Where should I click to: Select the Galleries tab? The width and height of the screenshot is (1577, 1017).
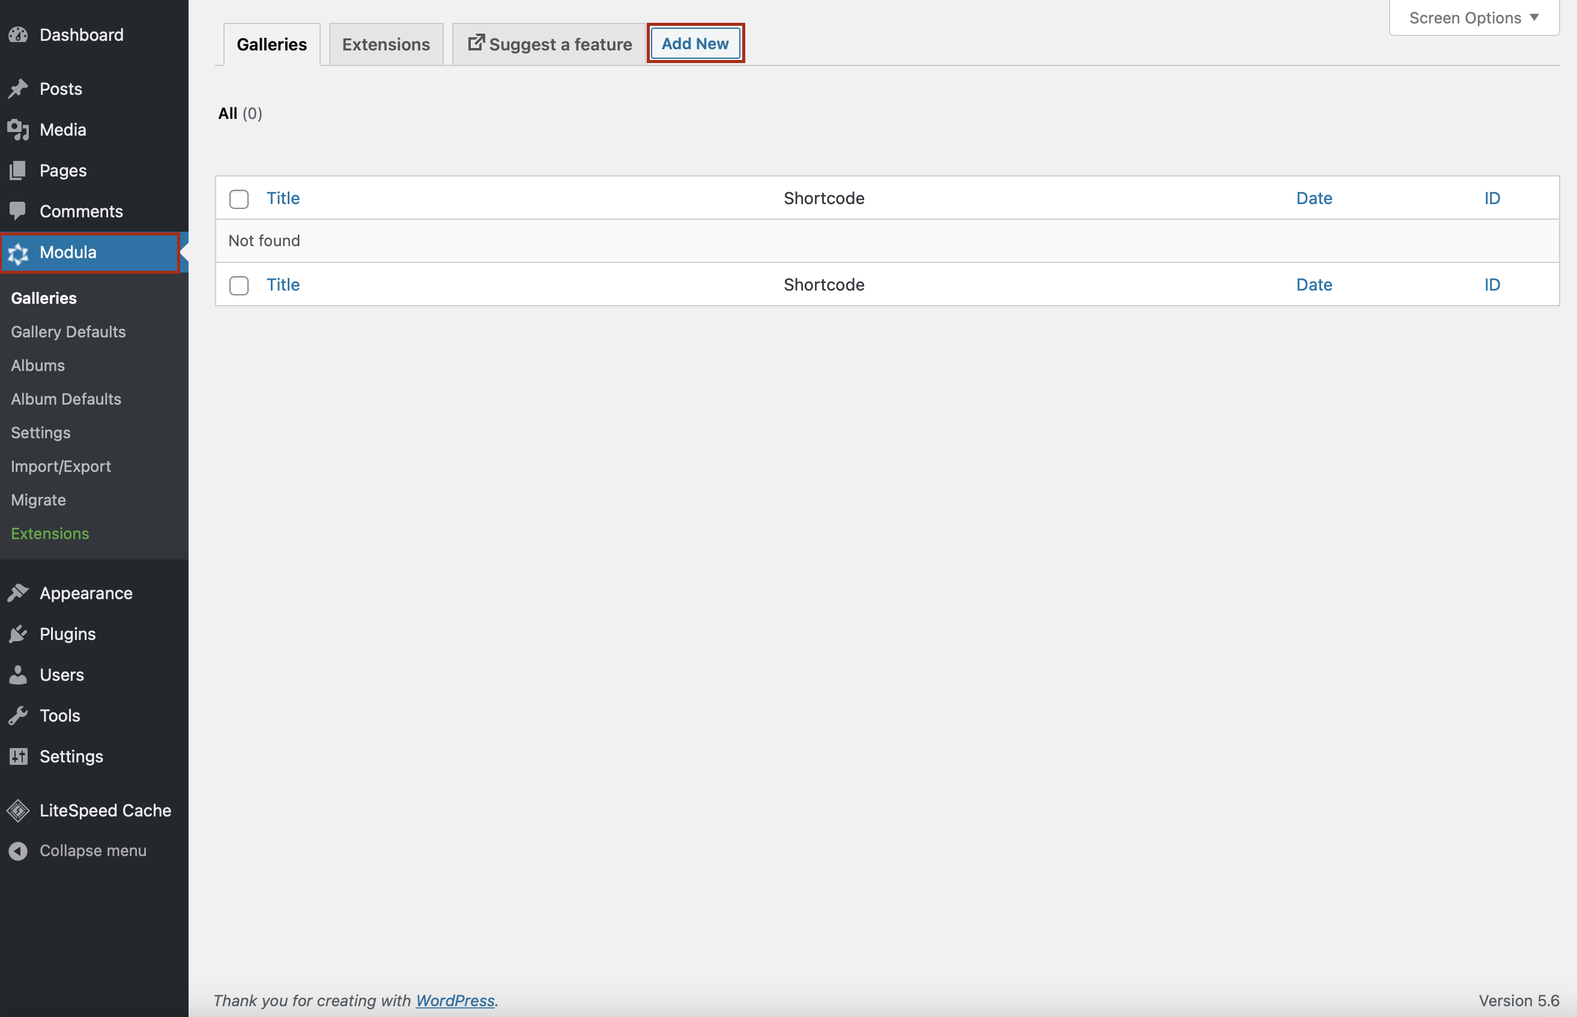(x=270, y=44)
